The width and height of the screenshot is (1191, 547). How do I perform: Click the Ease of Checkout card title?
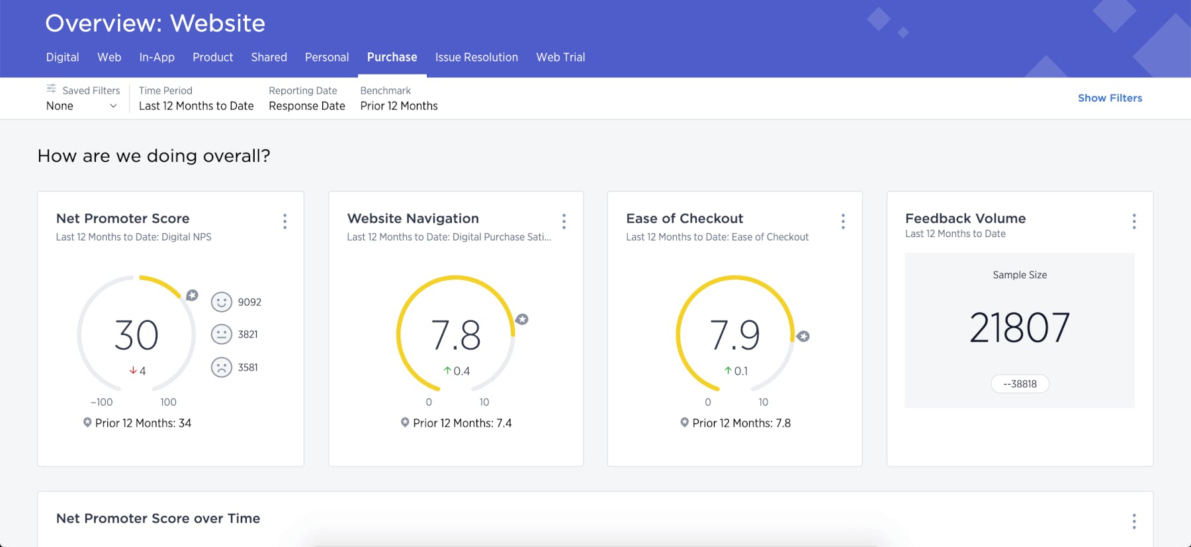coord(685,219)
